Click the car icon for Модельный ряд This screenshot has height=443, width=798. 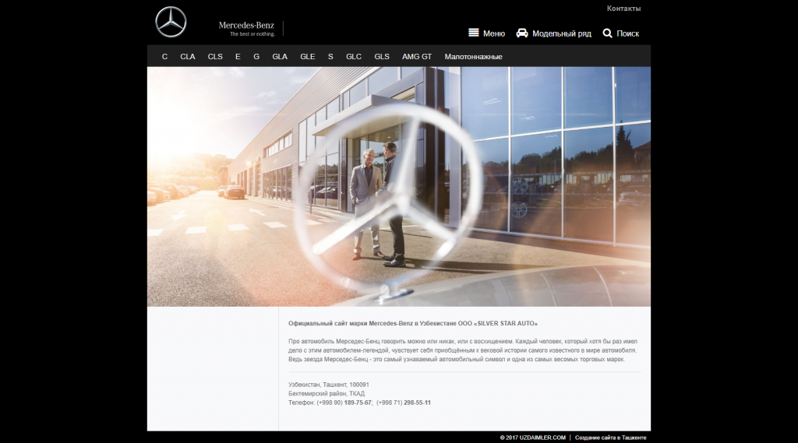[522, 33]
